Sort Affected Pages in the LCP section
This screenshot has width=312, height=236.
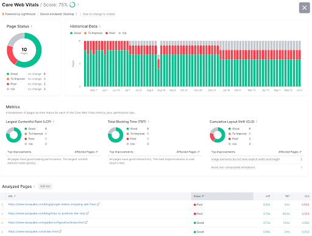pos(87,152)
